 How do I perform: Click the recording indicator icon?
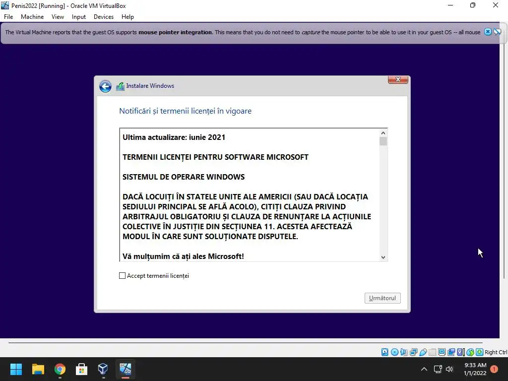coord(451,352)
